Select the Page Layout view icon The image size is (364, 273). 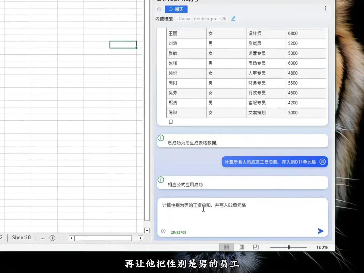241,247
